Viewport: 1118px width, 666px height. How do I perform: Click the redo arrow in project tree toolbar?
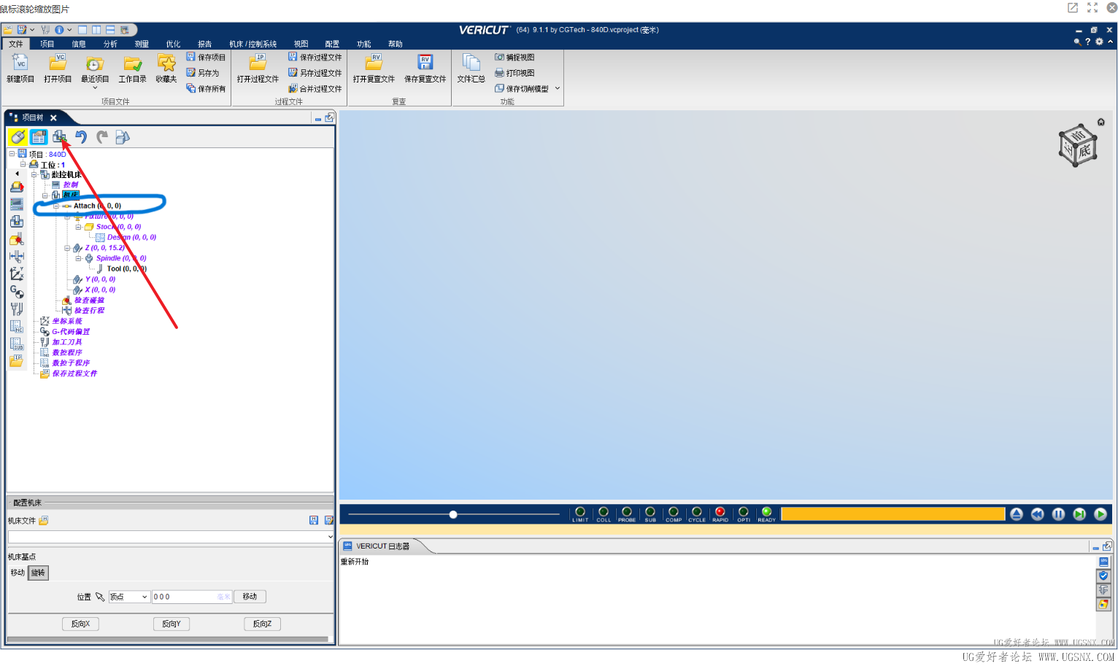point(102,136)
